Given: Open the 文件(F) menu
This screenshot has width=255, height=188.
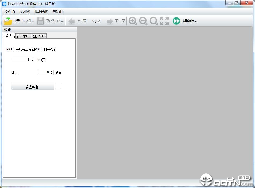Looking at the screenshot, I should click(10, 12).
